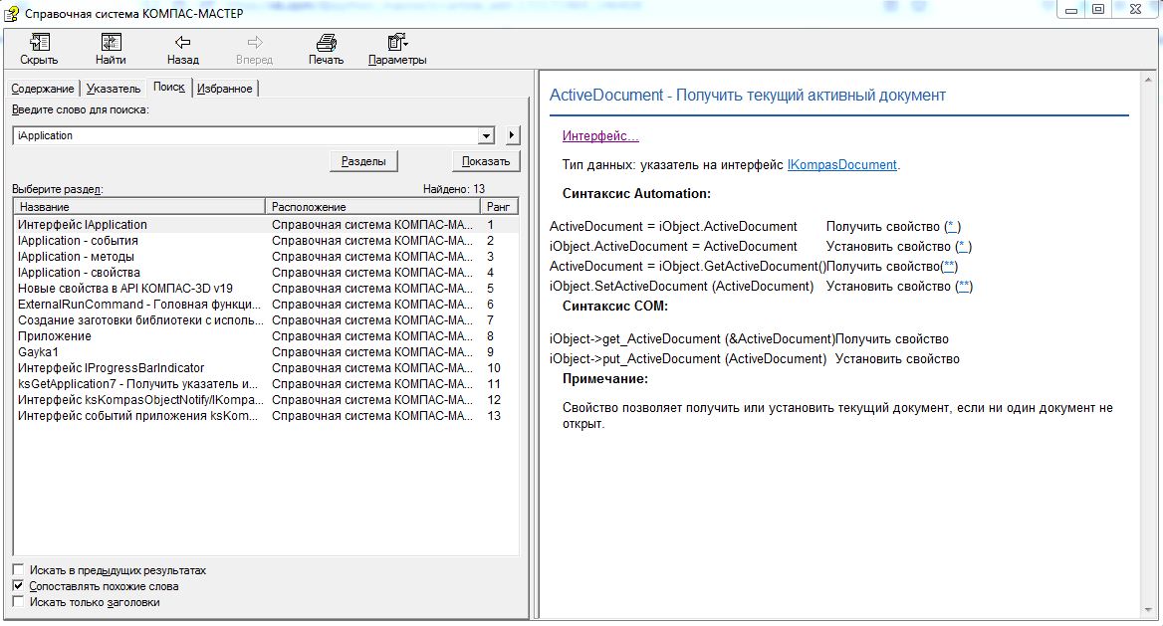
Task: Click the Показать button
Action: coord(486,161)
